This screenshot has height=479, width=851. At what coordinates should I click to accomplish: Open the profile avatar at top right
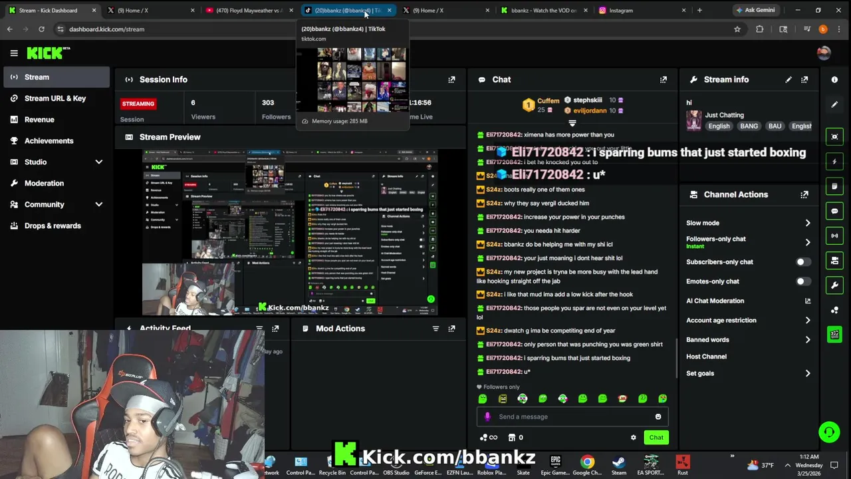pos(824,53)
